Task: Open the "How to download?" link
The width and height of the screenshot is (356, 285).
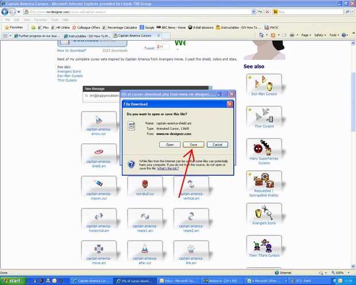Action: [72, 51]
